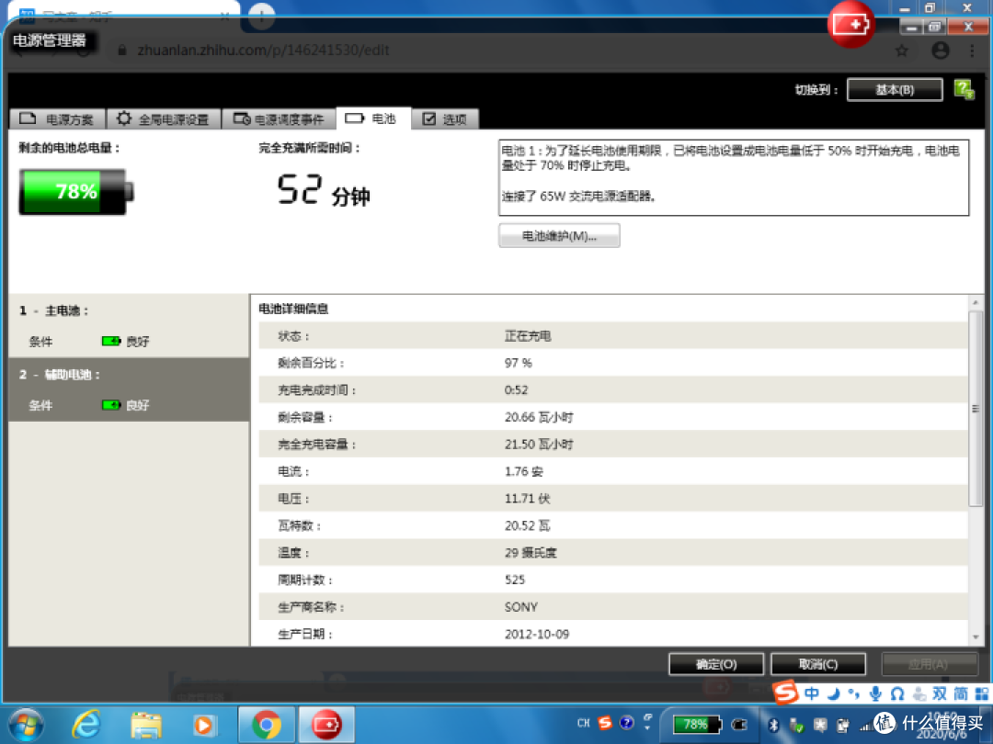Click the 78% battery gauge on taskbar
This screenshot has height=744, width=993.
696,725
